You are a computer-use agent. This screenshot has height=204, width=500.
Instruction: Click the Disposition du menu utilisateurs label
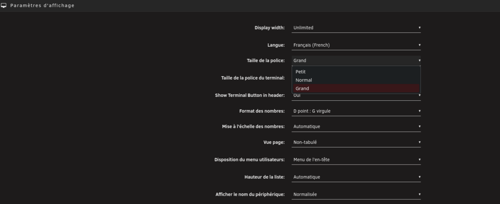[249, 160]
